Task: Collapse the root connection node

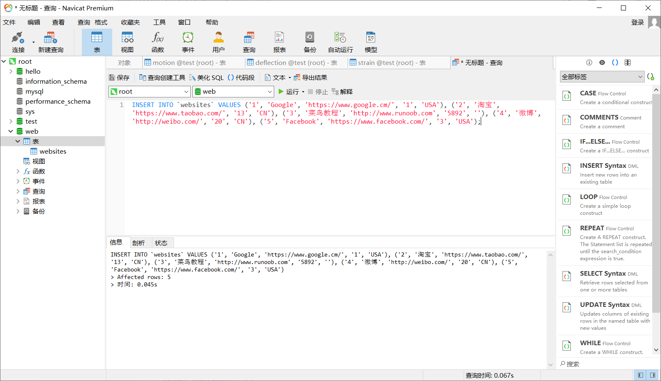Action: point(4,62)
